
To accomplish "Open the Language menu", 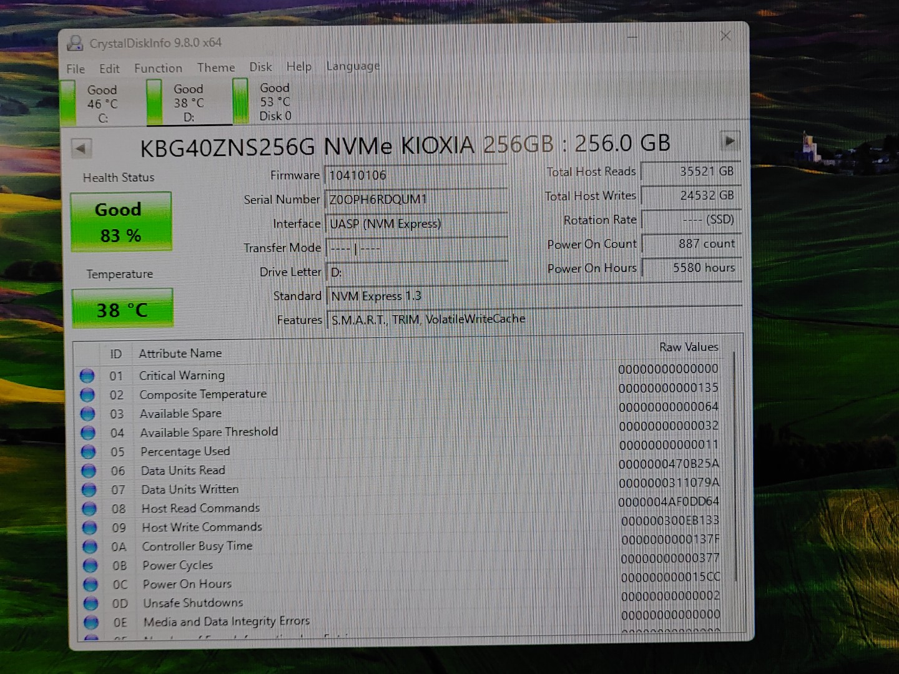I will pos(353,66).
